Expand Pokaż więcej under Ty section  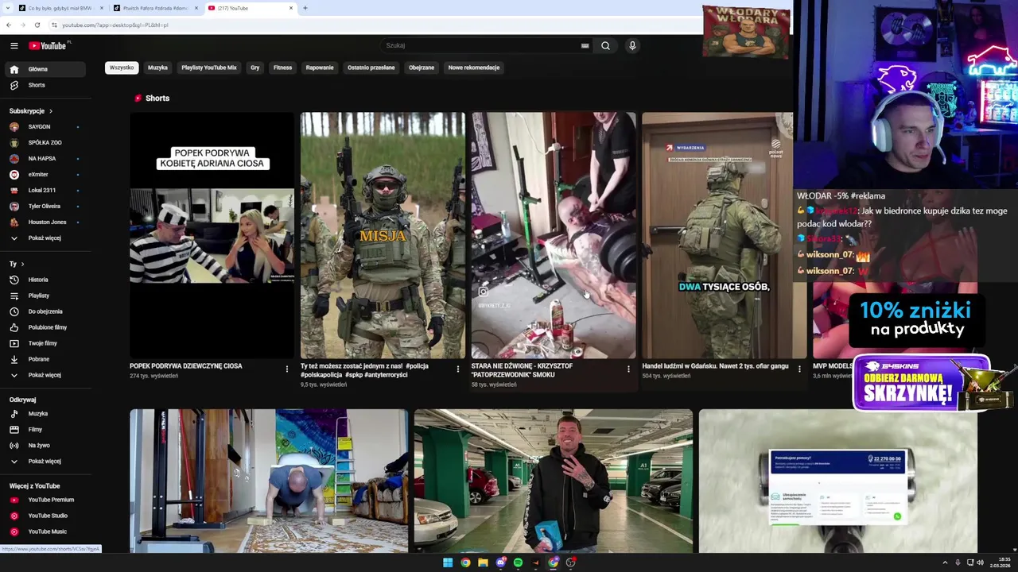[x=44, y=375]
